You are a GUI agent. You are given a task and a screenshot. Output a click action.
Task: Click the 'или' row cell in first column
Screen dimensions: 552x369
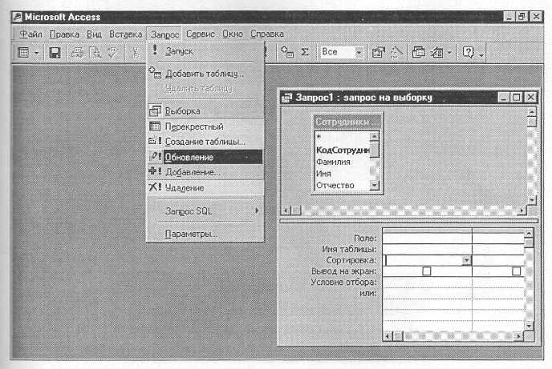[x=427, y=293]
